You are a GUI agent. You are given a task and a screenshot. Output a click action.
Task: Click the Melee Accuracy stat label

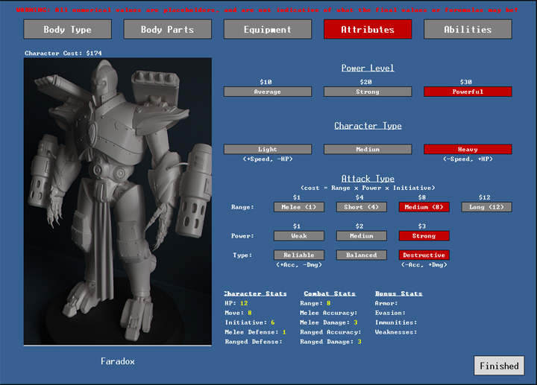[328, 313]
